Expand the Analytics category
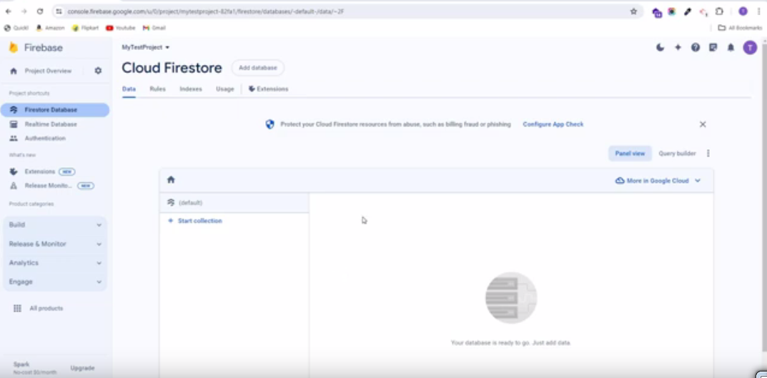 pyautogui.click(x=55, y=263)
